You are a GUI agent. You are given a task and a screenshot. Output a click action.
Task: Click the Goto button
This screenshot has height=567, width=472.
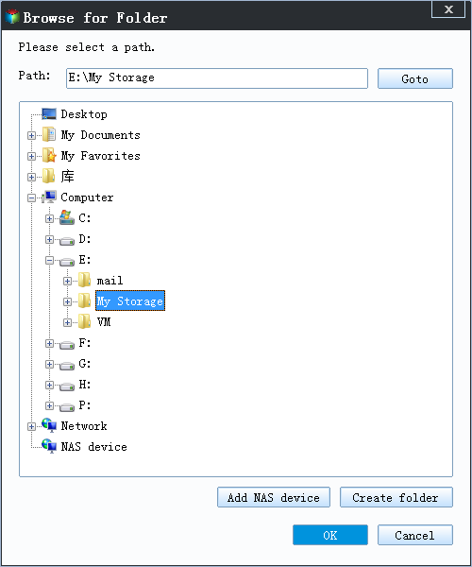tap(415, 78)
